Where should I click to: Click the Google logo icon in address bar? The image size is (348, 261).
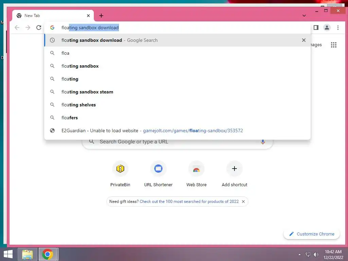pyautogui.click(x=52, y=28)
